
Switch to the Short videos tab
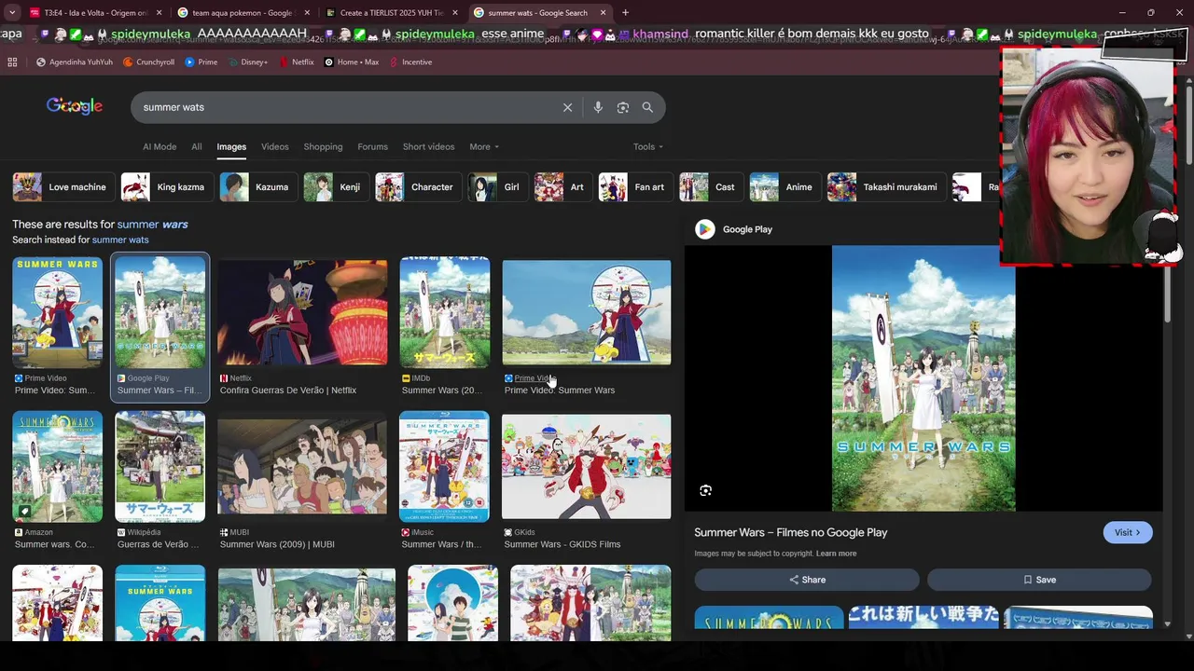pos(428,146)
